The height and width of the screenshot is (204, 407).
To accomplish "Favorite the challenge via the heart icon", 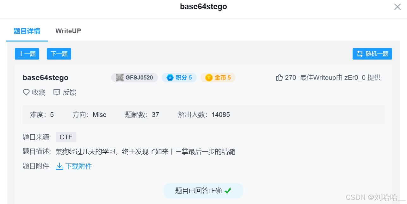I will [x=26, y=92].
